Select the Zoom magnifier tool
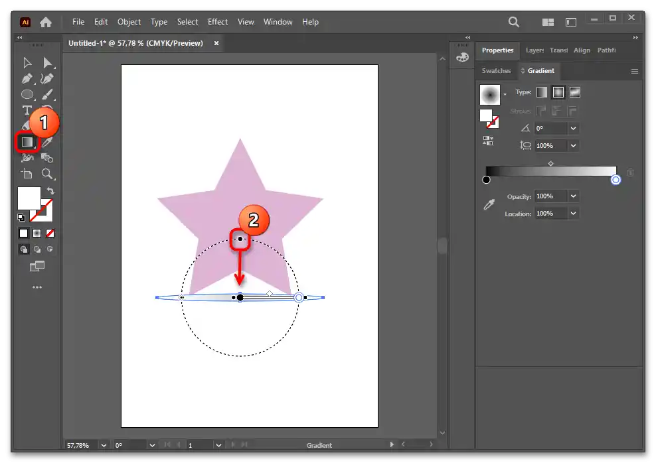The height and width of the screenshot is (463, 656). point(47,174)
